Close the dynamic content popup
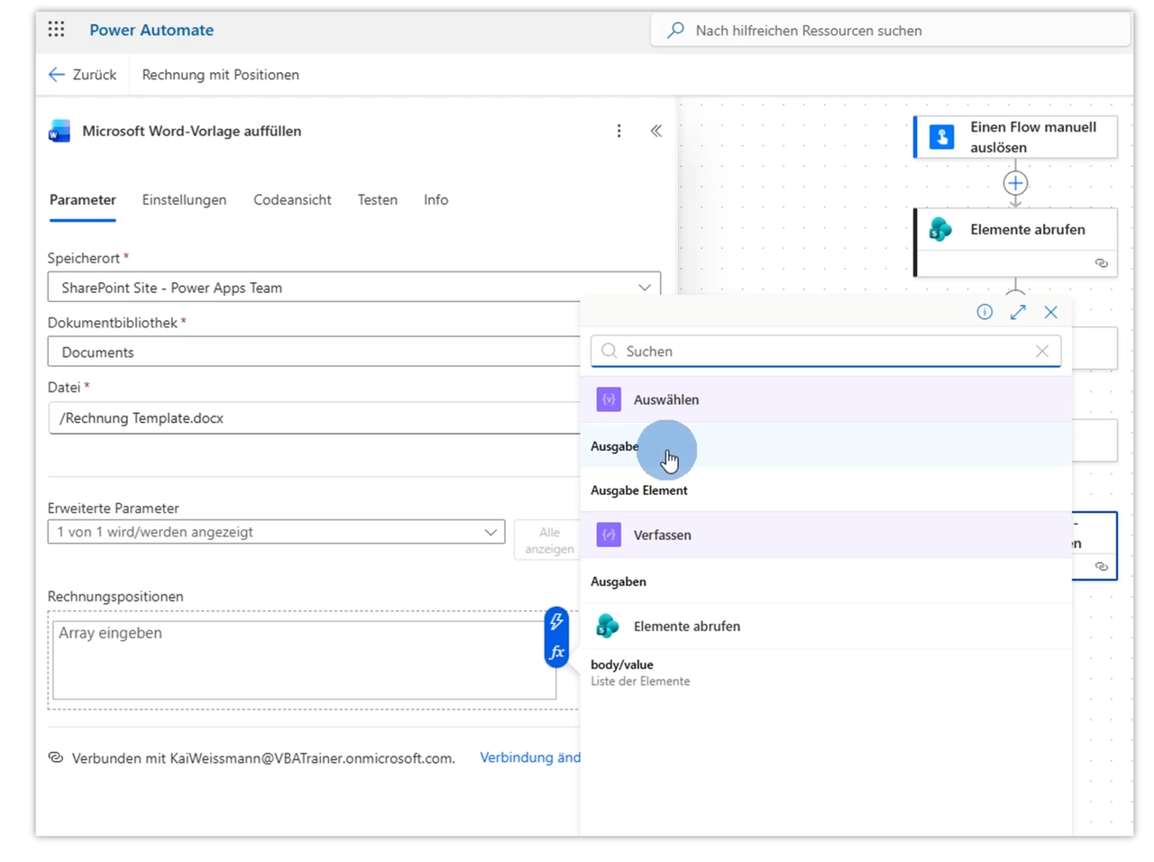Screen dimensions: 1154x862 tap(1050, 312)
